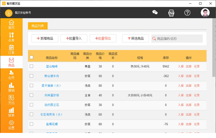Click 出库 for 野山椒牛肉
This screenshot has height=138, width=216.
point(189,76)
